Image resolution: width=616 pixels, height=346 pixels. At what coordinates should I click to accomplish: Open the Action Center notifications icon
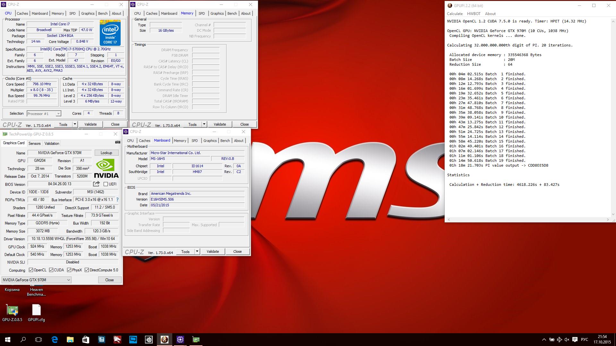575,340
